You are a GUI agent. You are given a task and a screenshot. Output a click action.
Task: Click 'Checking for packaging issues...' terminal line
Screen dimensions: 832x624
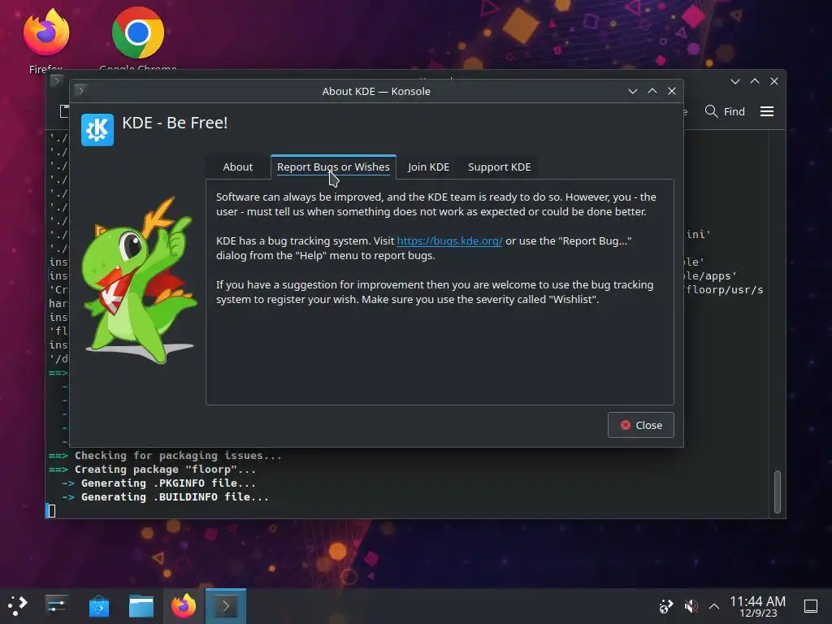pos(178,455)
